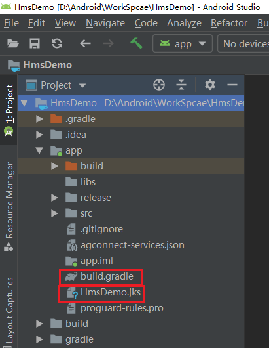The width and height of the screenshot is (269, 348).
Task: Hide the Project panel with minus icon
Action: click(x=232, y=85)
